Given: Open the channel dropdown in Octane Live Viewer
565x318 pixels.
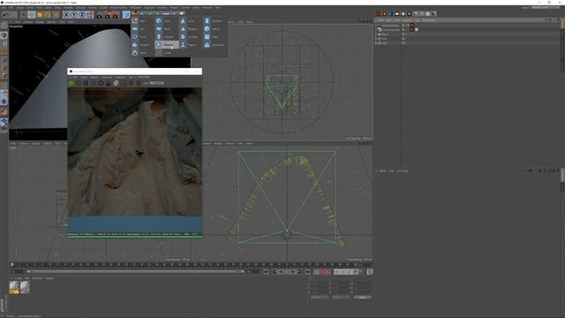Looking at the screenshot, I should 156,83.
